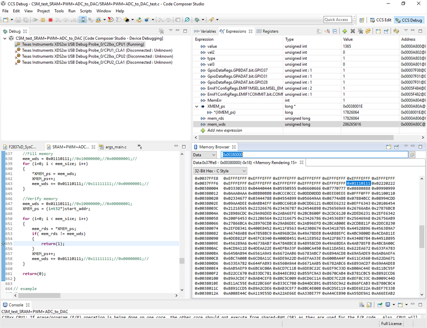Switch to CCS Debug perspective

point(409,20)
